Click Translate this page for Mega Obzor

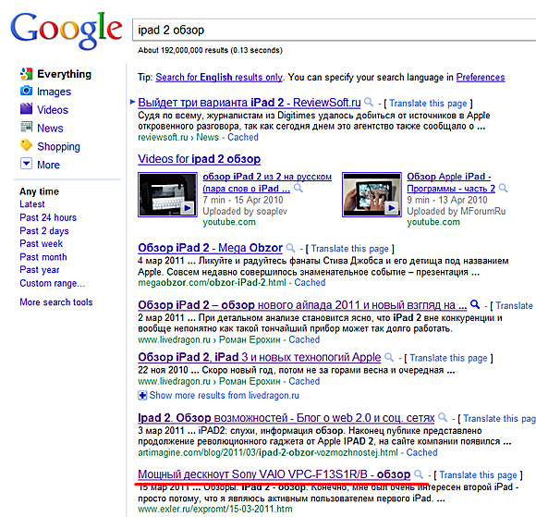[x=349, y=249]
